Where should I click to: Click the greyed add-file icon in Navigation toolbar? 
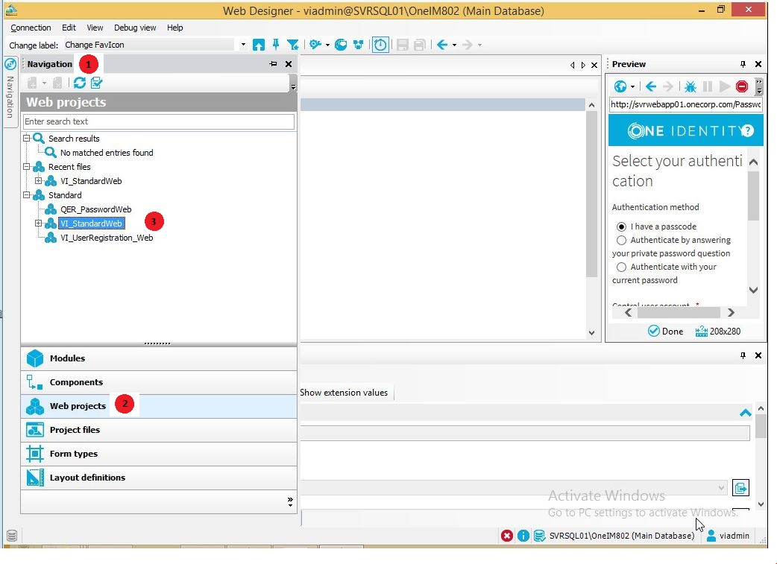[x=32, y=83]
